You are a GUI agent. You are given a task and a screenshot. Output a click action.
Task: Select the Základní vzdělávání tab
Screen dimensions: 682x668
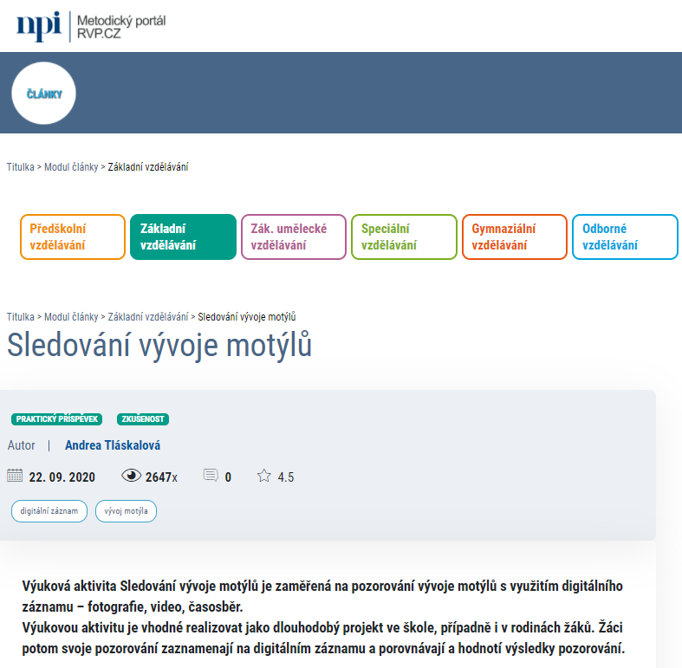[x=183, y=237]
